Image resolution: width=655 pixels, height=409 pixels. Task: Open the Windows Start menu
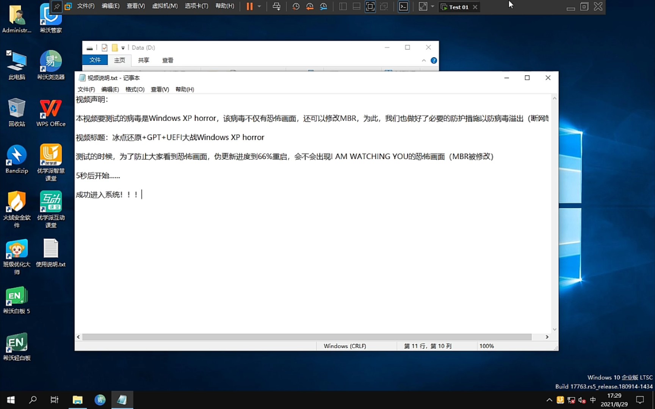[x=11, y=400]
